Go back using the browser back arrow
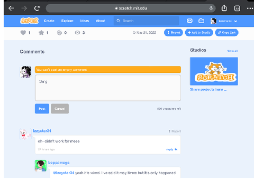Image resolution: width=254 pixels, height=190 pixels. (11, 8)
